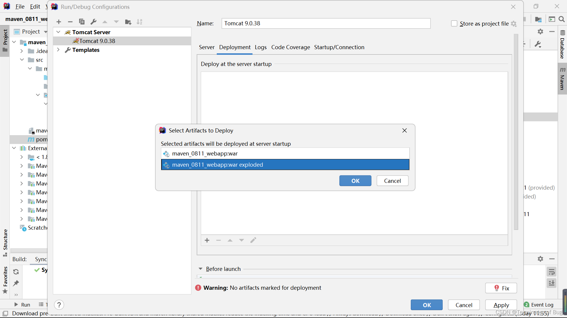The width and height of the screenshot is (567, 318).
Task: Click Cancel in Run/Debug Configurations
Action: click(x=464, y=305)
